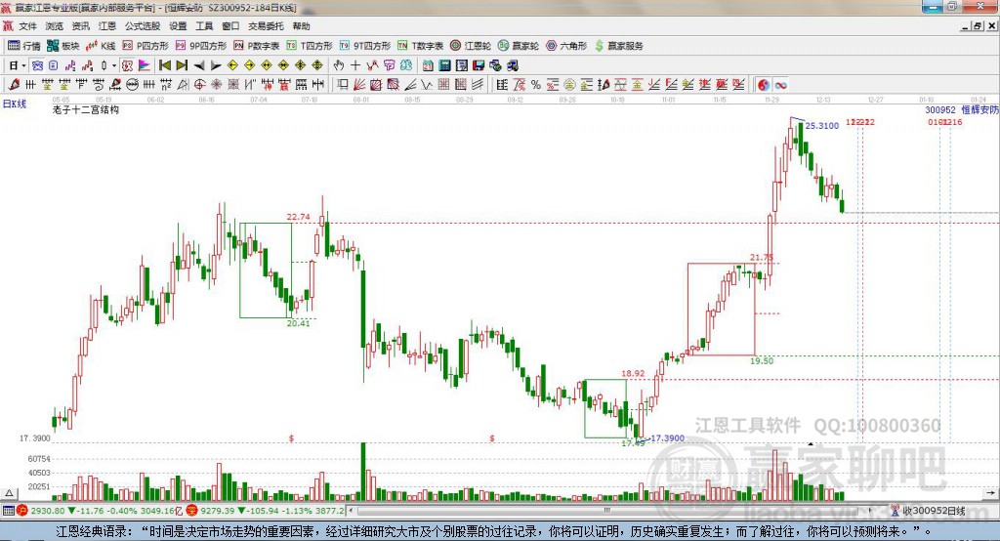This screenshot has height=541, width=1000.
Task: Open the calculator icon
Action: [444, 65]
